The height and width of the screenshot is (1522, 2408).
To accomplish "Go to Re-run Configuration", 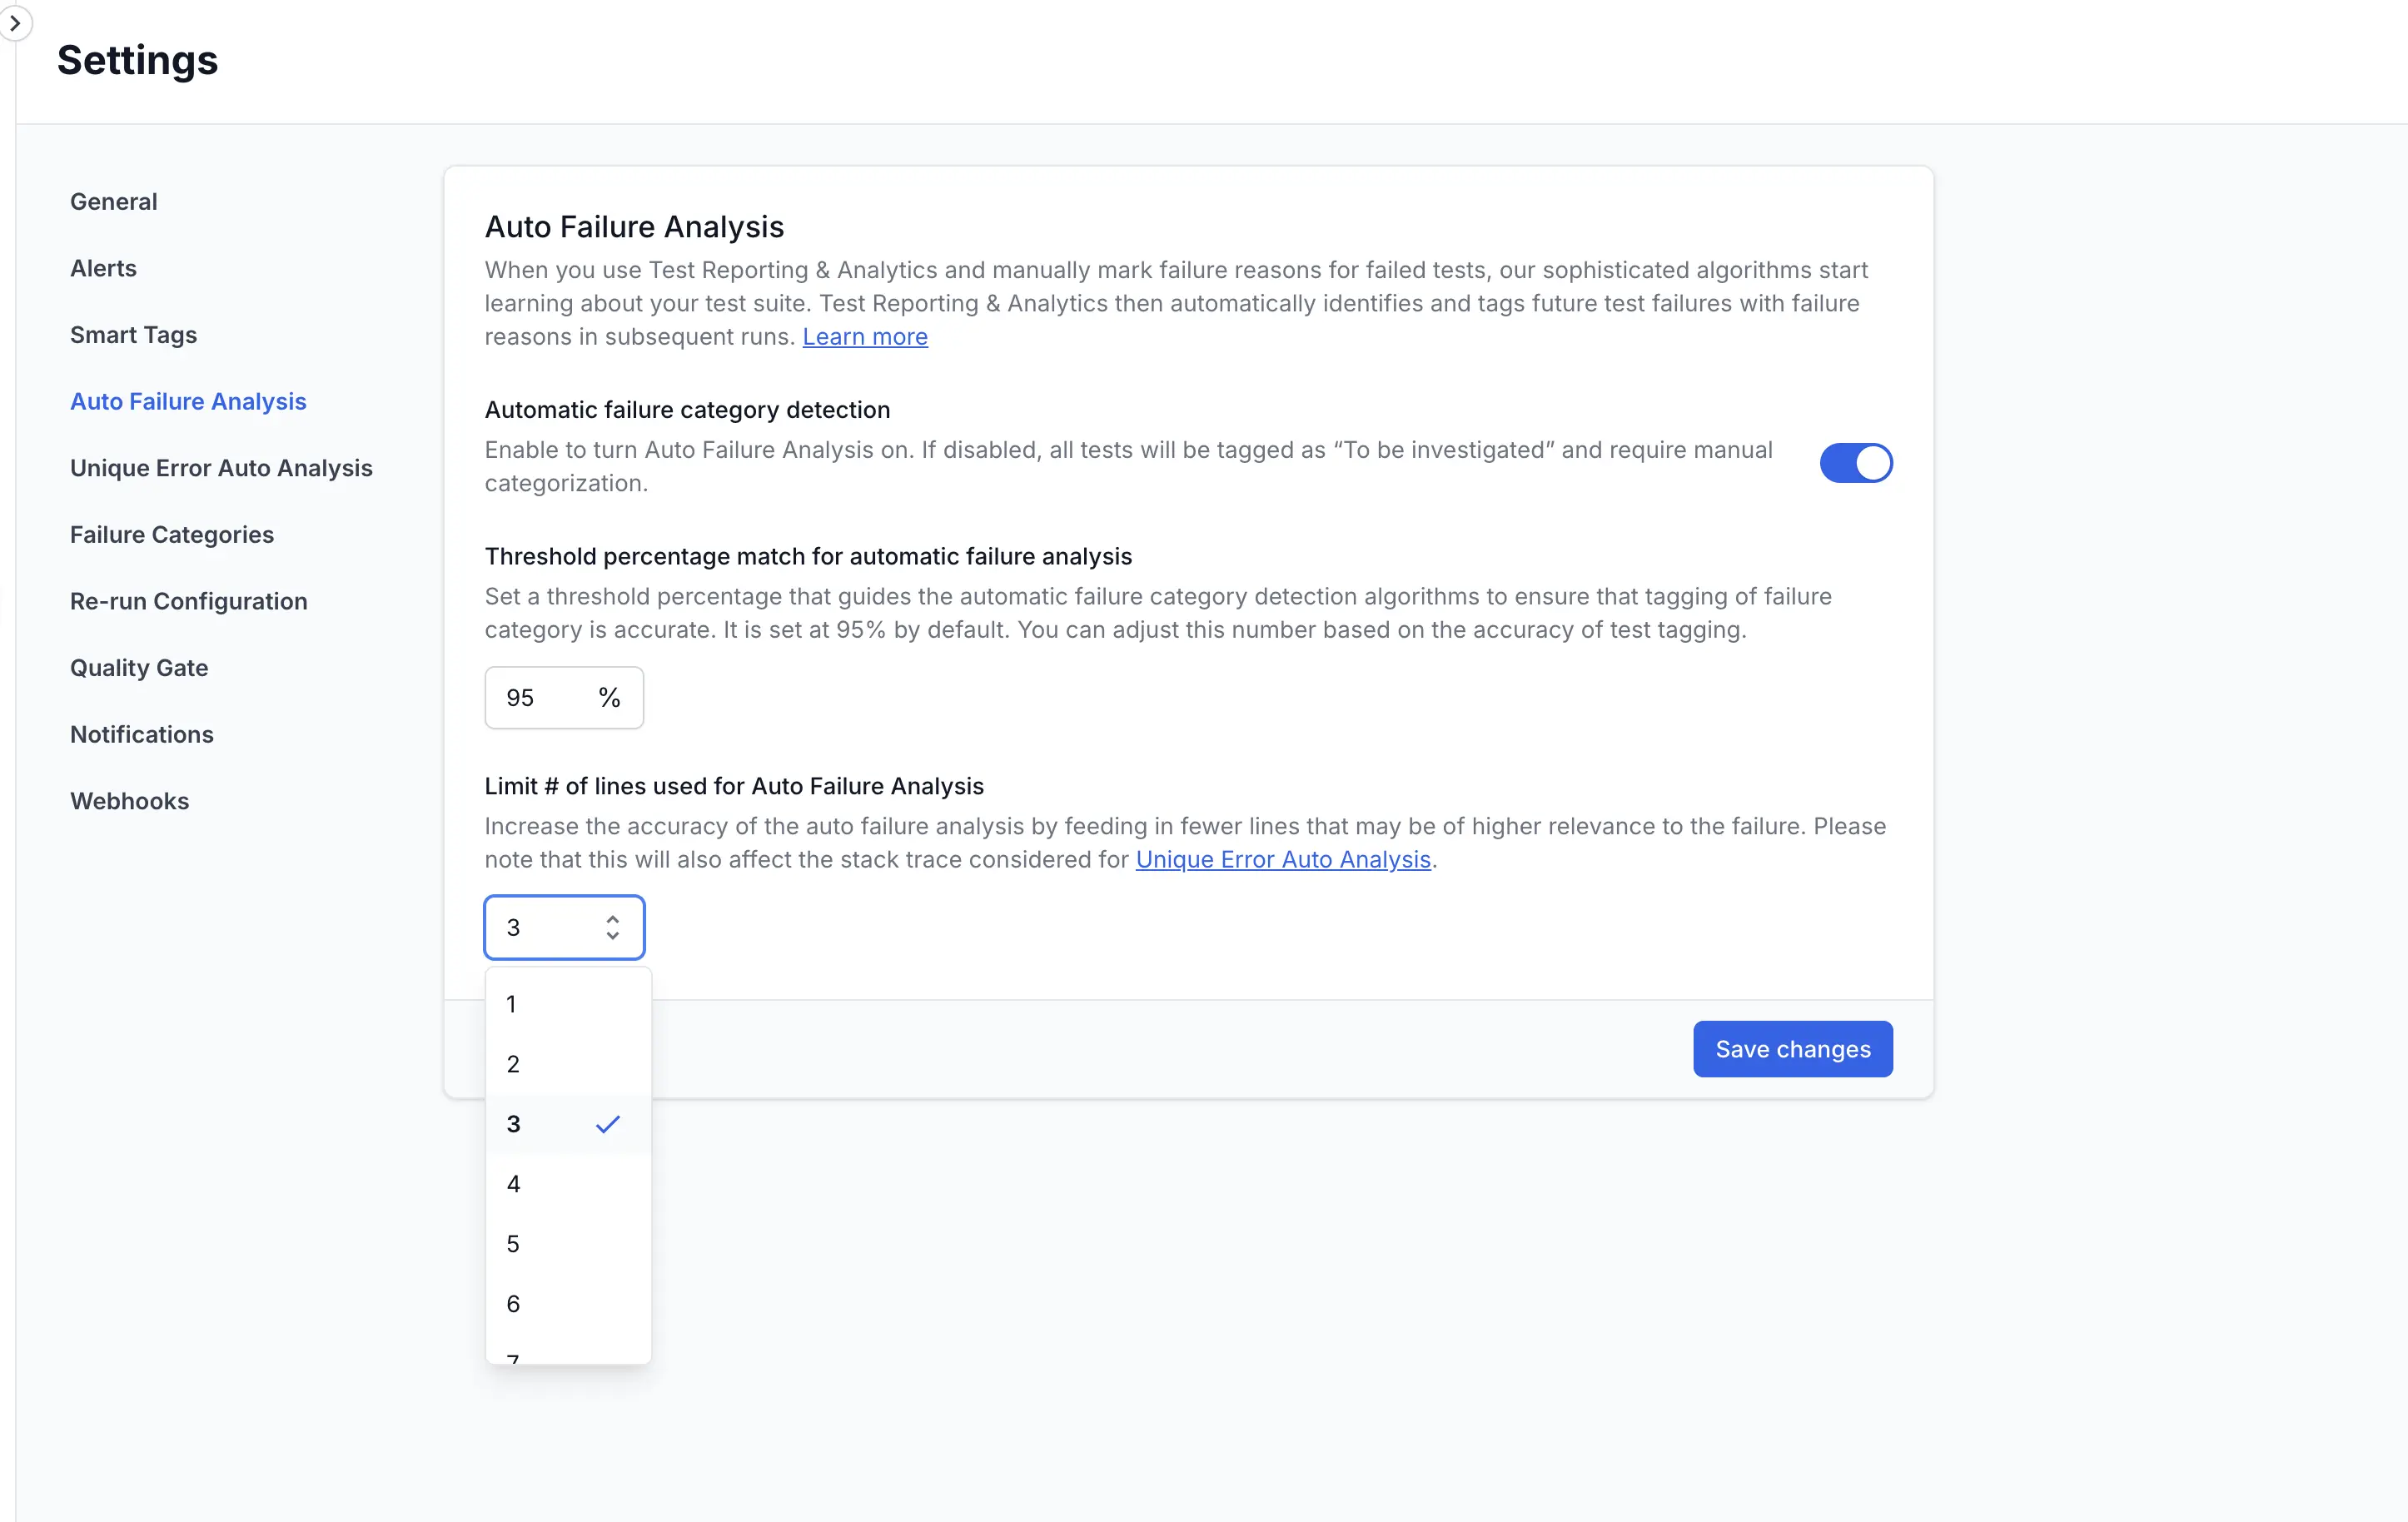I will click(189, 601).
